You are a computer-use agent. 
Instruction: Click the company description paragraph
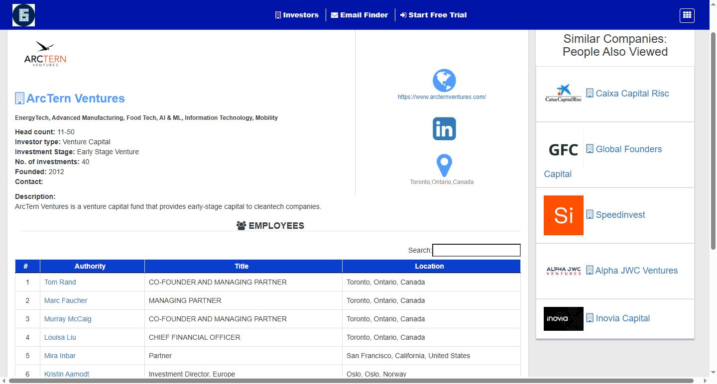[x=168, y=206]
